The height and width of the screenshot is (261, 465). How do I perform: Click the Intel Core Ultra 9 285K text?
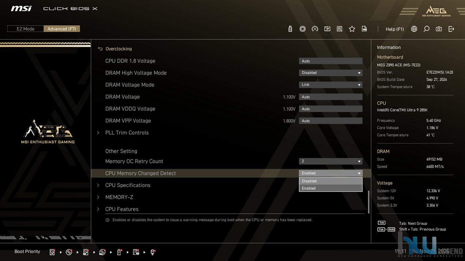click(x=402, y=110)
